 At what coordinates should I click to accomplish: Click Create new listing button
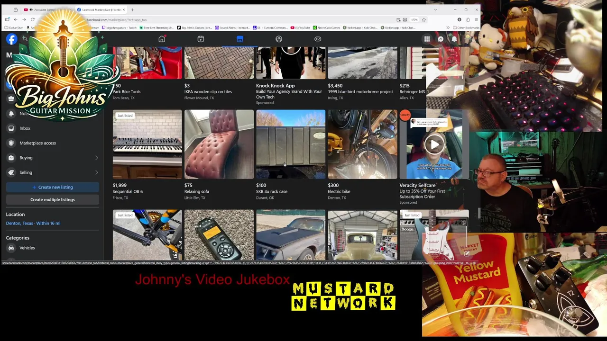coord(53,187)
